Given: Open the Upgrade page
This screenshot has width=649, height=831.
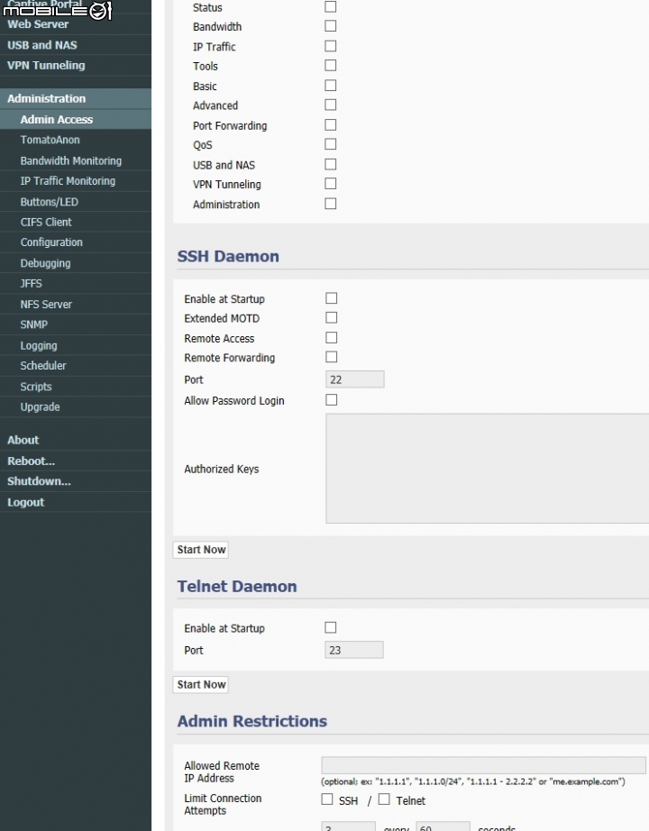Looking at the screenshot, I should pos(41,407).
